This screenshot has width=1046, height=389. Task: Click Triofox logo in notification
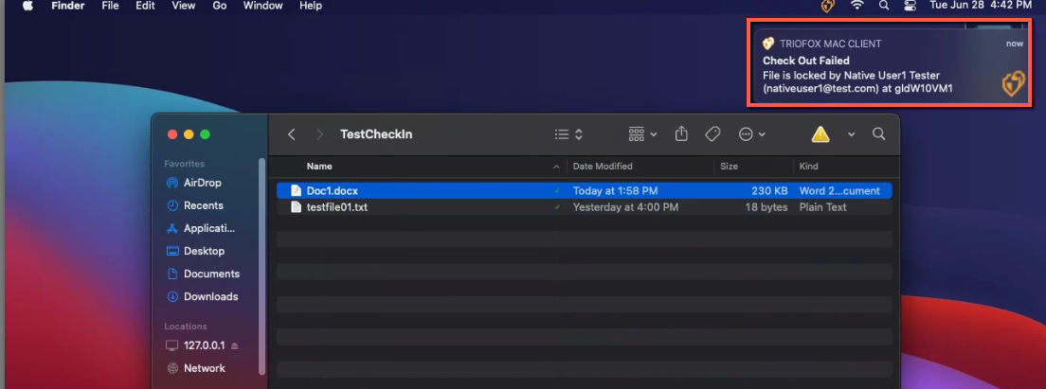(1012, 84)
